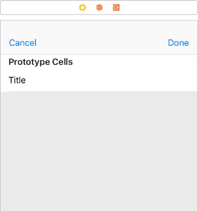The height and width of the screenshot is (211, 198).
Task: Click the empty gray table view area
Action: tap(99, 151)
